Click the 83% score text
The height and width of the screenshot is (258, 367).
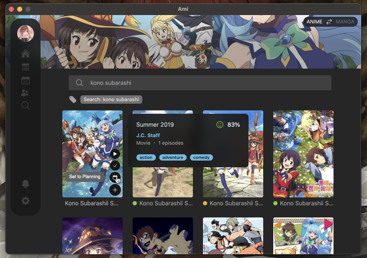click(234, 125)
